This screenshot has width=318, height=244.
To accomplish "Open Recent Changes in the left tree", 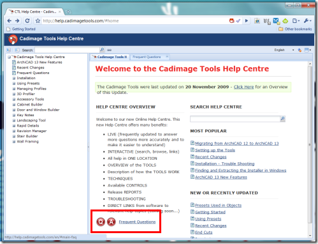I will pos(31,68).
